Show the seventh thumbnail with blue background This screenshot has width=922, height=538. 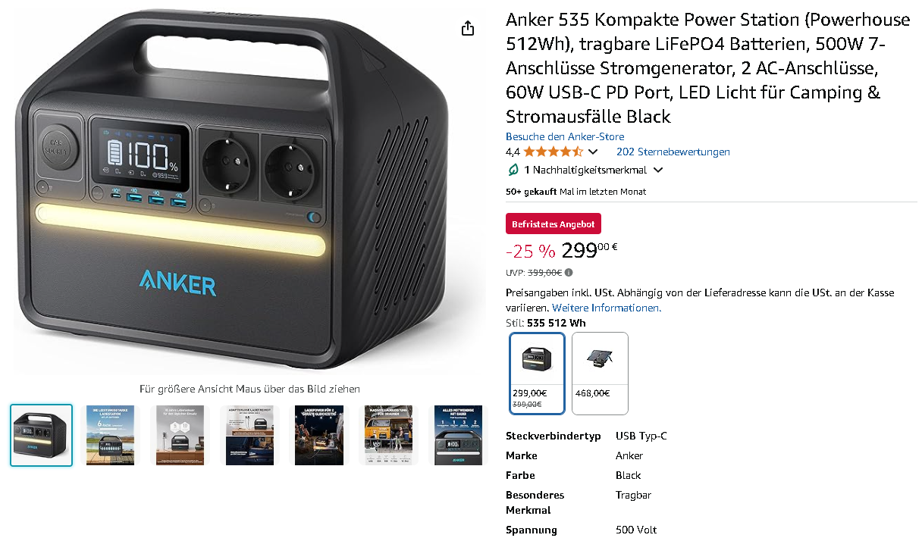point(458,435)
